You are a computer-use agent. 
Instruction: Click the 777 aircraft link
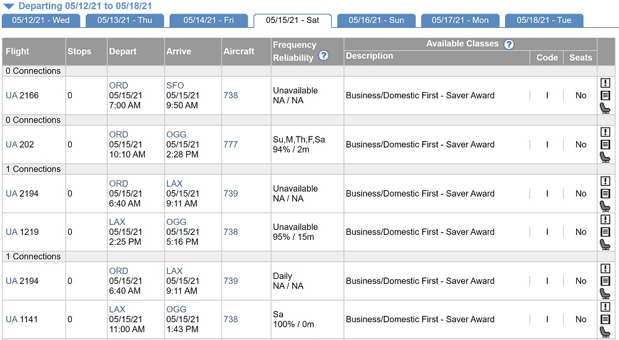[230, 145]
